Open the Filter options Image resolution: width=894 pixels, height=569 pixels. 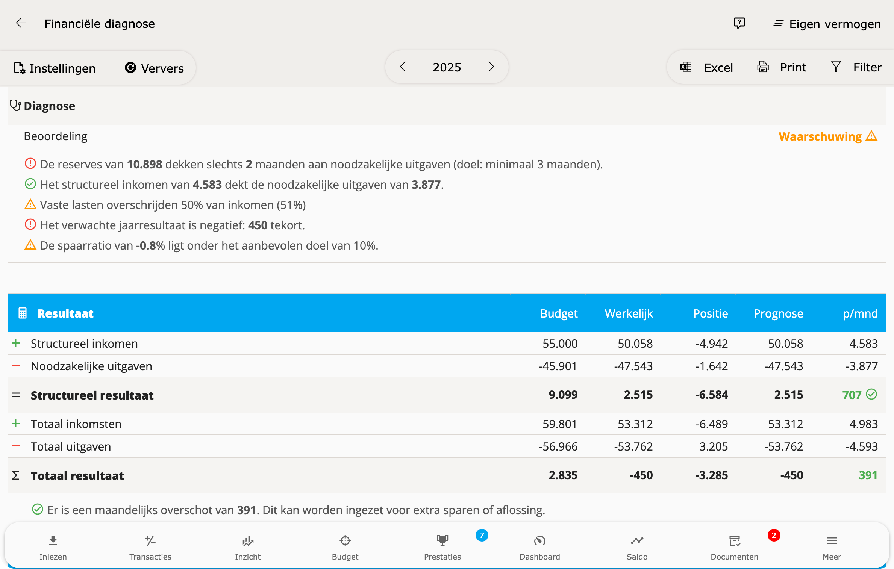(856, 67)
